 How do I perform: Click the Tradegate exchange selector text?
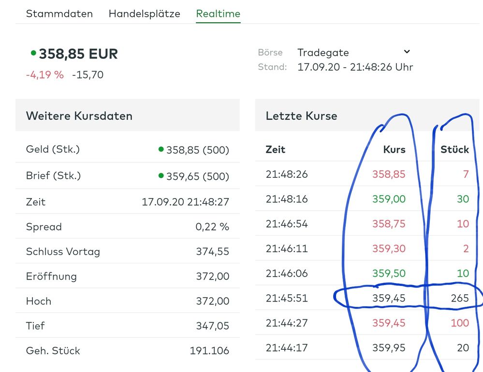[323, 53]
